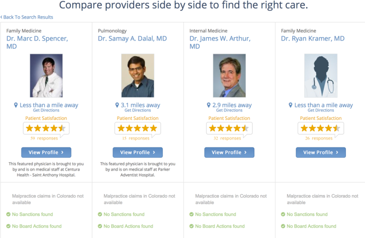Open Dr. Marc D. Spencer's View Profile button
365x238 pixels.
[x=46, y=152]
